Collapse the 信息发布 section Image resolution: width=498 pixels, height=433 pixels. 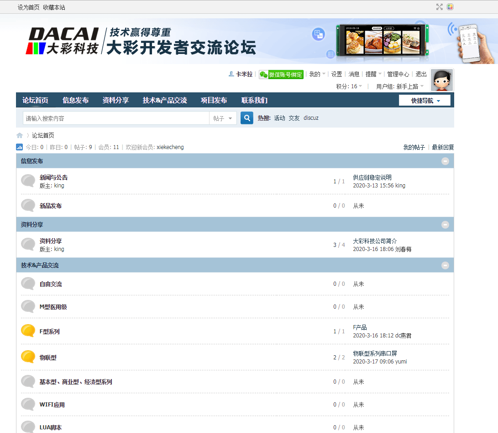click(x=445, y=161)
